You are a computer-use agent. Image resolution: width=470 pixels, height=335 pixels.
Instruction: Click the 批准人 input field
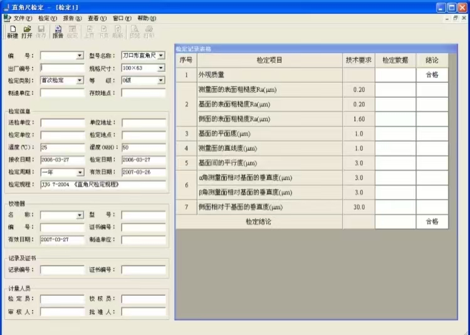tap(144, 312)
